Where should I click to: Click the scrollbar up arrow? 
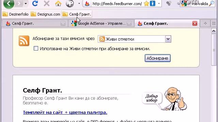click(x=214, y=31)
